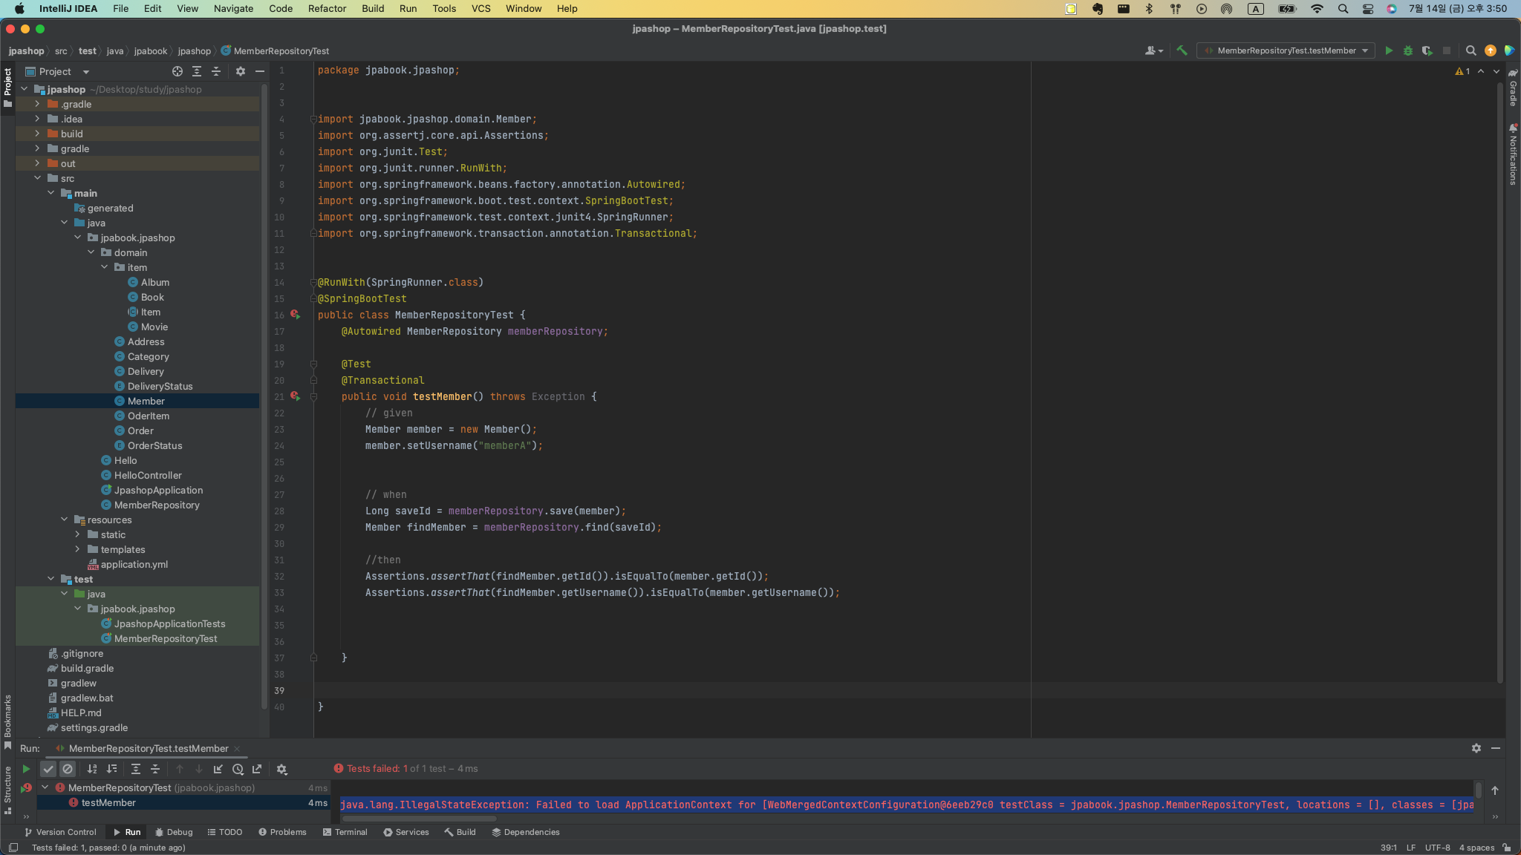Rerun the failed test in Run panel
Viewport: 1521px width, 855px height.
click(26, 769)
